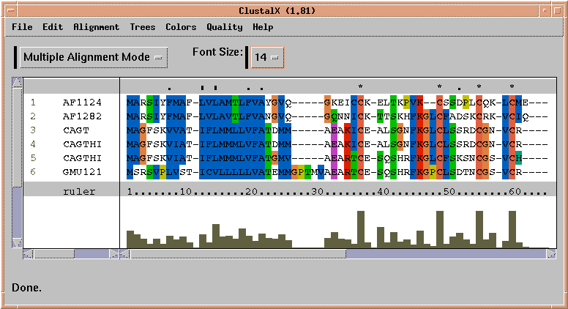Expand the Multiple Alignment Mode dropdown
Viewport: 568px width, 309px height.
(x=94, y=57)
